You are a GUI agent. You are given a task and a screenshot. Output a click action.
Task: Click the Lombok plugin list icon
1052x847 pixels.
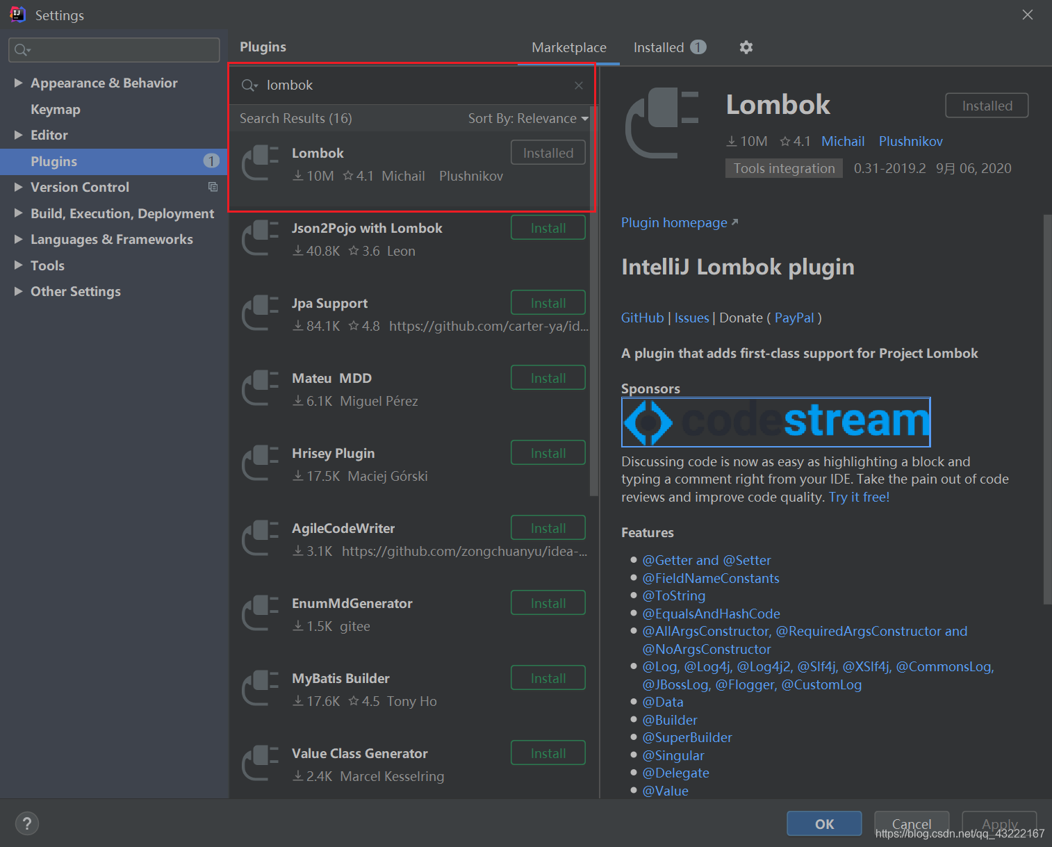tap(260, 163)
